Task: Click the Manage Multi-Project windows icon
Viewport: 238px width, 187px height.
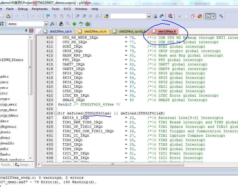Action: [68, 24]
